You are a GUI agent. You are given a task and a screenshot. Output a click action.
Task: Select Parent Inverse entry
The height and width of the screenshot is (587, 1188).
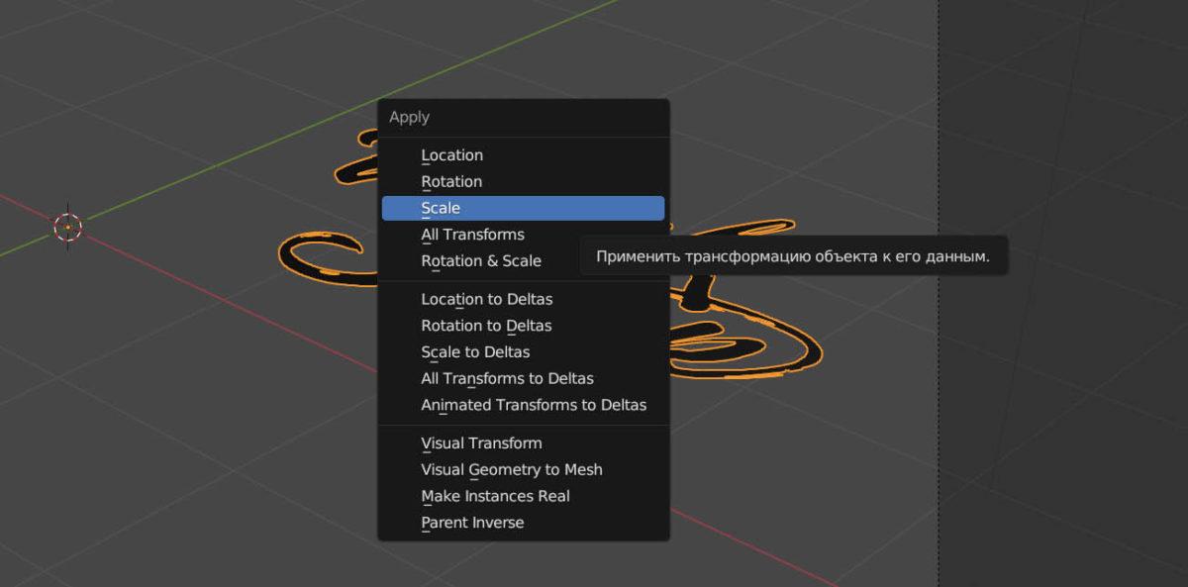[x=523, y=523]
